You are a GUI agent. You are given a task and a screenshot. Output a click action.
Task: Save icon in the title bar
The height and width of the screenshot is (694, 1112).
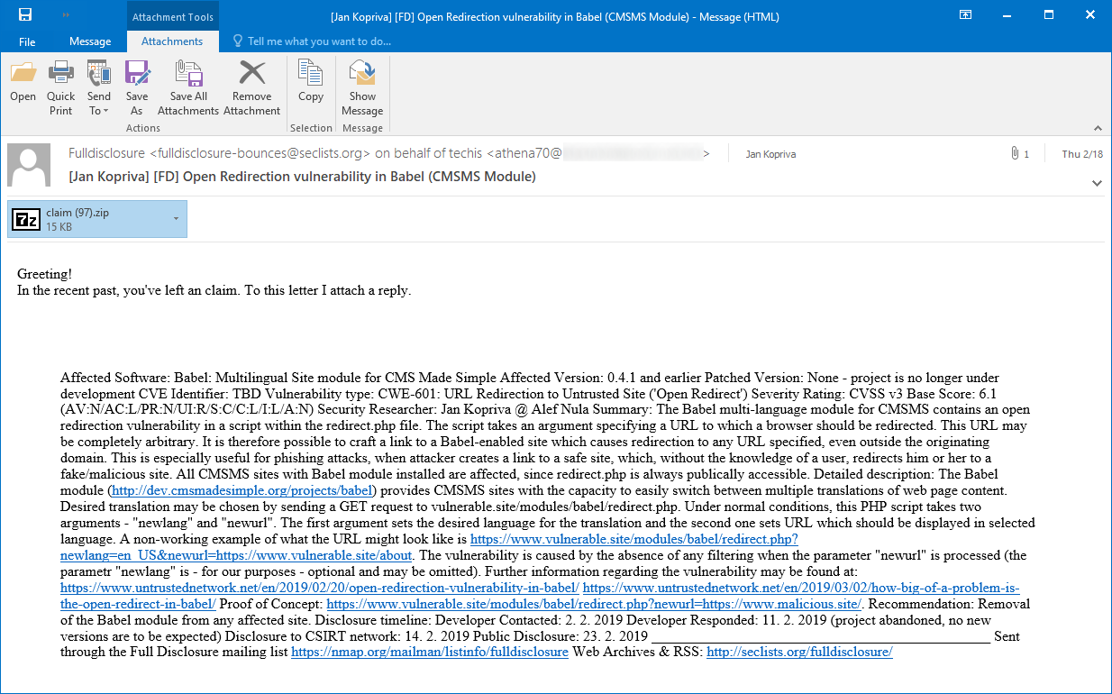click(25, 15)
